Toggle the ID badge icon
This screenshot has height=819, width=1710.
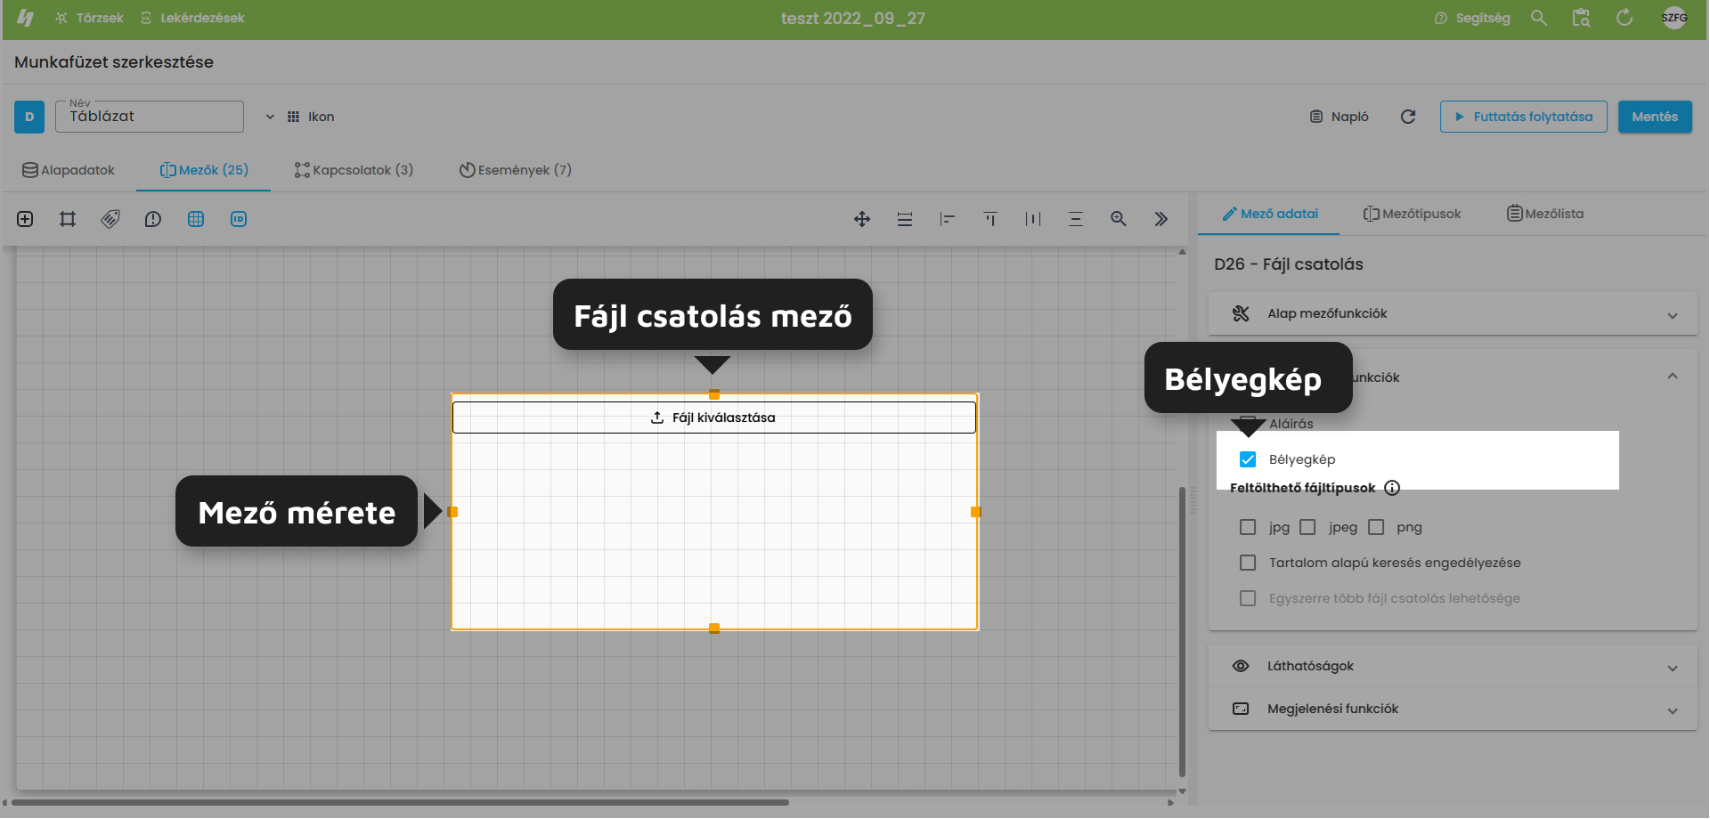point(239,219)
